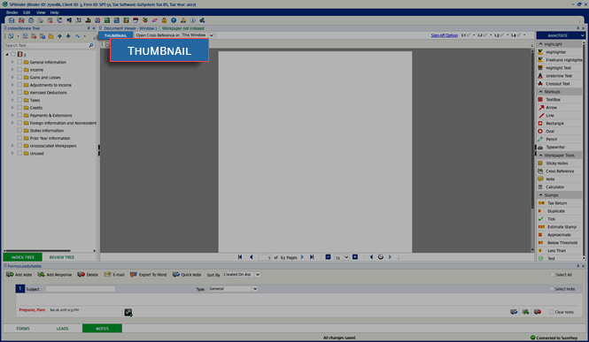Open the Sort By Created On dropdown
589x342 pixels.
(x=258, y=275)
